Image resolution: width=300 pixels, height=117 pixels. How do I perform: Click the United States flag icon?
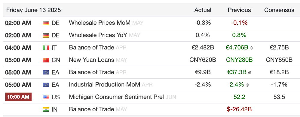pyautogui.click(x=46, y=97)
